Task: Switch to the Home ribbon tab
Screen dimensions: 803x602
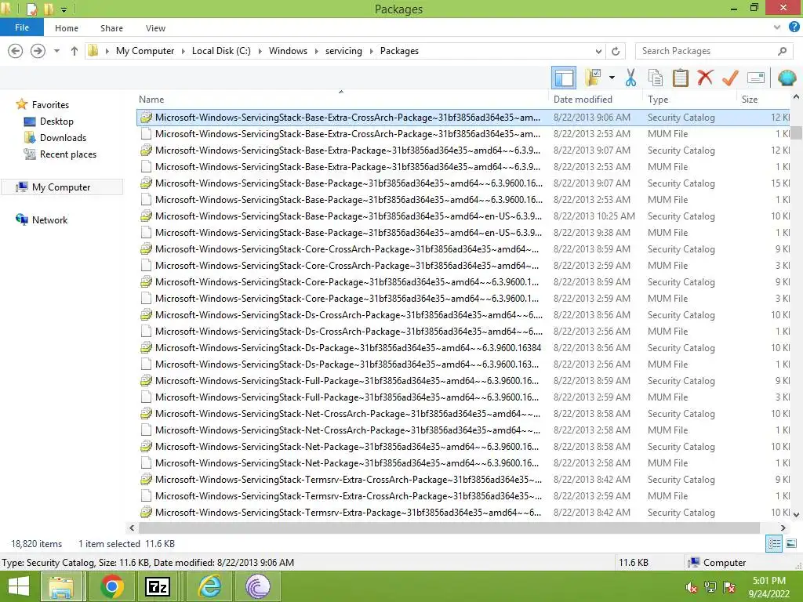Action: 67,28
